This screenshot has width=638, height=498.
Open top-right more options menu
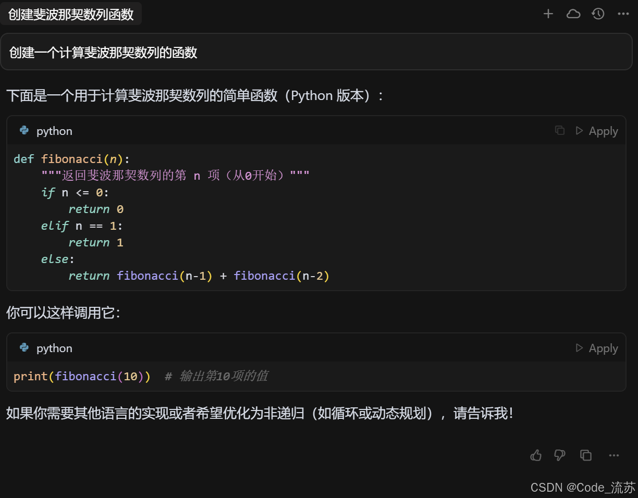tap(623, 14)
